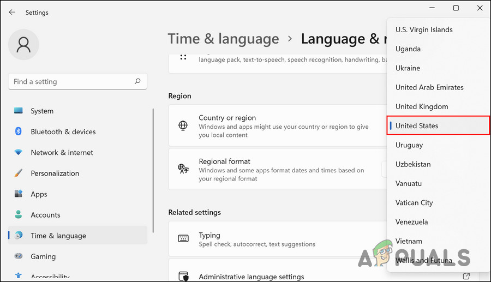Viewport: 491px width, 282px height.
Task: Maximize the Settings window
Action: click(456, 8)
